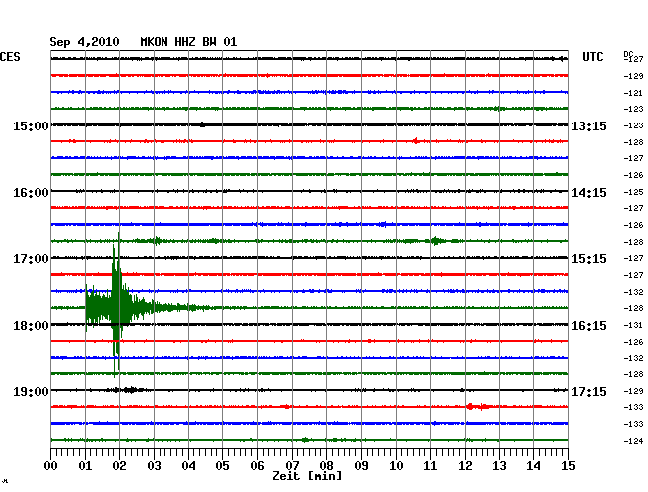Click minute label '02' on time axis
This screenshot has height=492, width=648.
coord(119,465)
